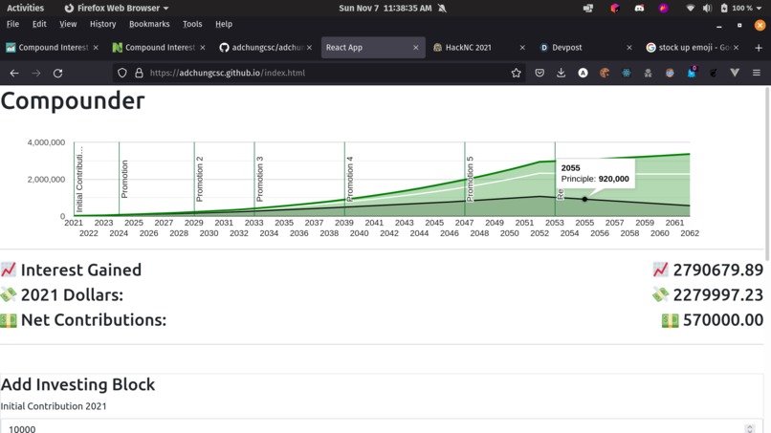The image size is (771, 433).
Task: Click the clock date and time
Action: (385, 8)
